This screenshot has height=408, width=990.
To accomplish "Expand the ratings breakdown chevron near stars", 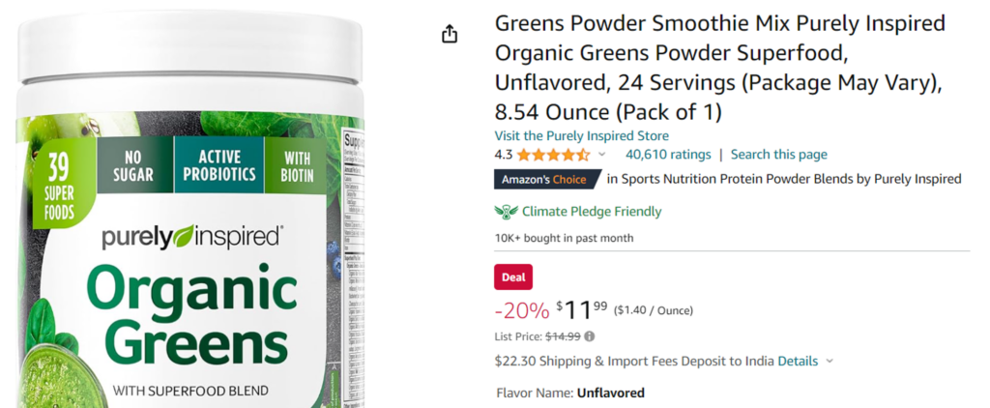I will pos(601,155).
